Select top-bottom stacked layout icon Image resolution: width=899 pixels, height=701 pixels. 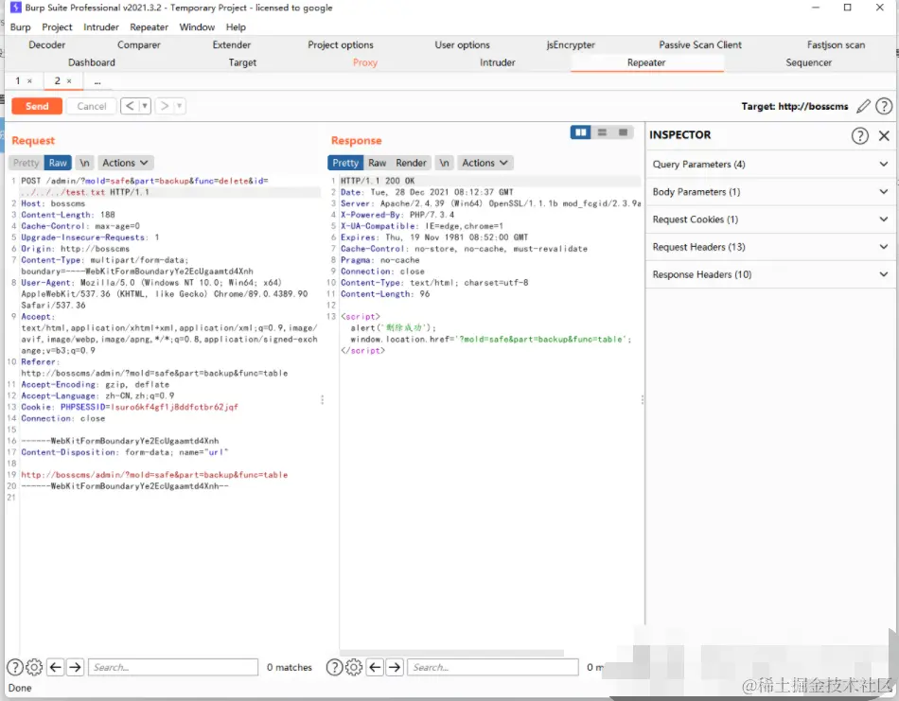(x=602, y=132)
